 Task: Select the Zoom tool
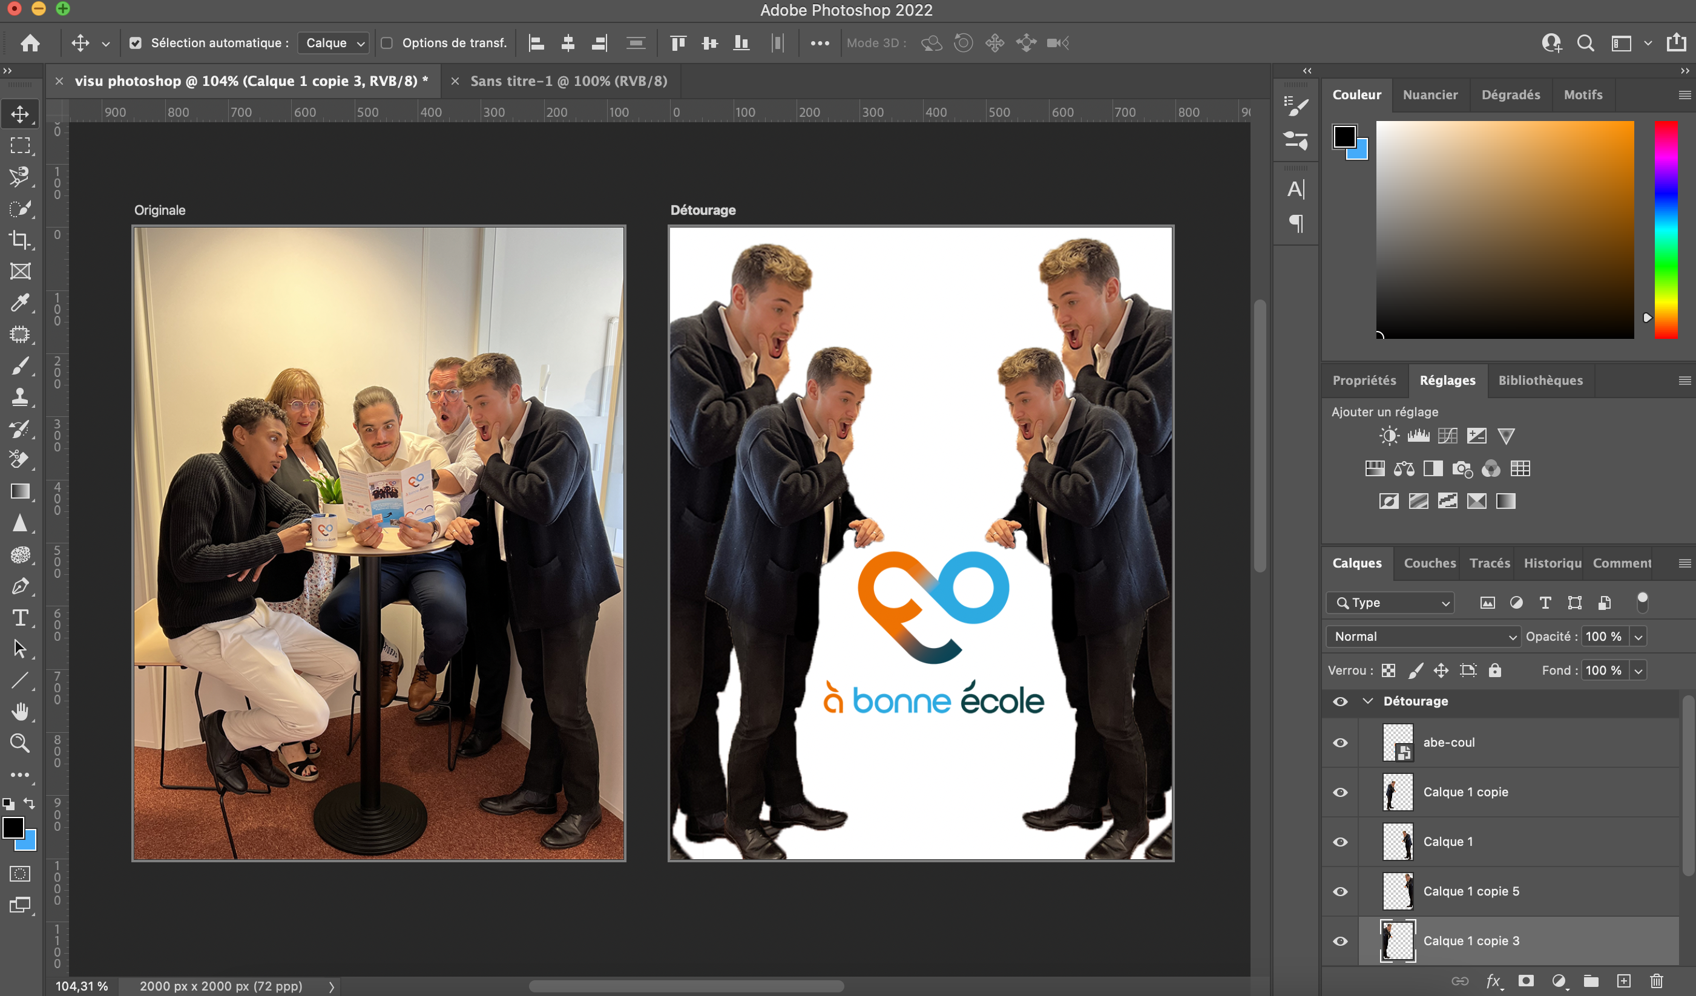click(x=20, y=743)
